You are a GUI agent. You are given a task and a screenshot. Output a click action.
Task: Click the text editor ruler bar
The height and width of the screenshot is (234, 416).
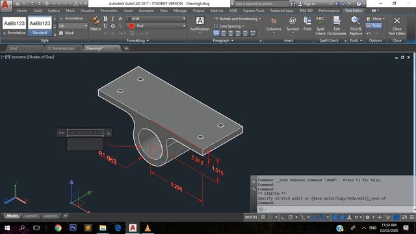tap(85, 133)
